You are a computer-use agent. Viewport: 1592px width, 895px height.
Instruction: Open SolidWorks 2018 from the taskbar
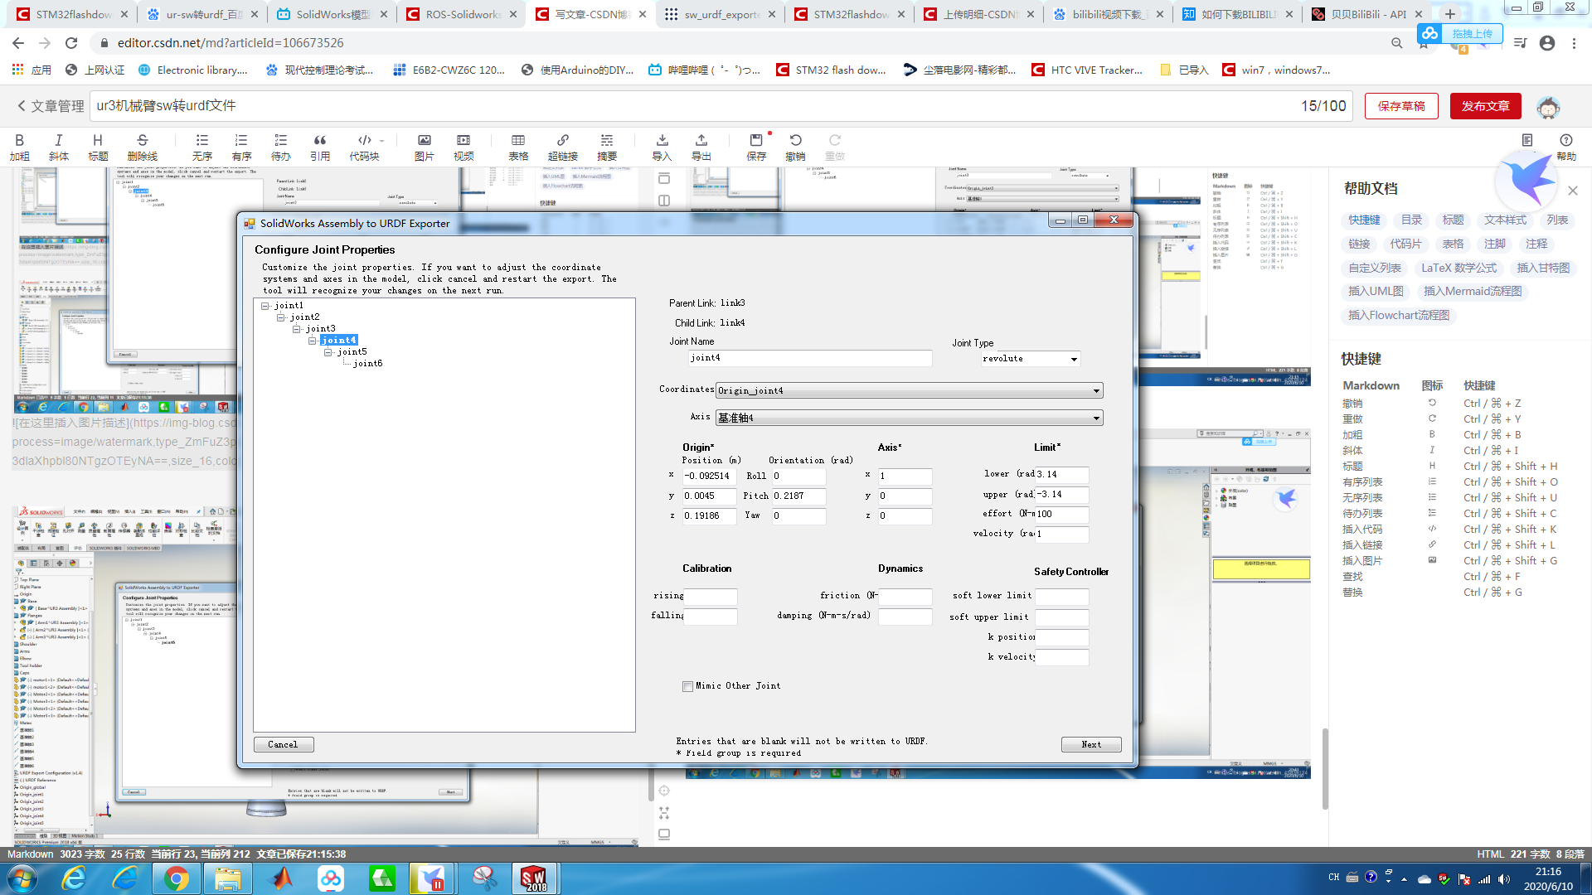point(533,878)
